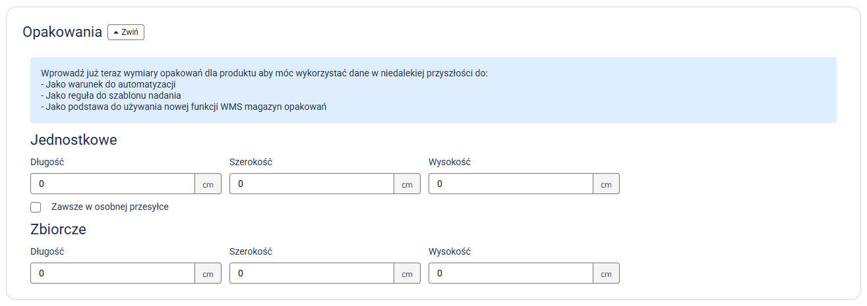Collapse the Opakowania section with Zwiń
The image size is (867, 306).
[x=125, y=32]
